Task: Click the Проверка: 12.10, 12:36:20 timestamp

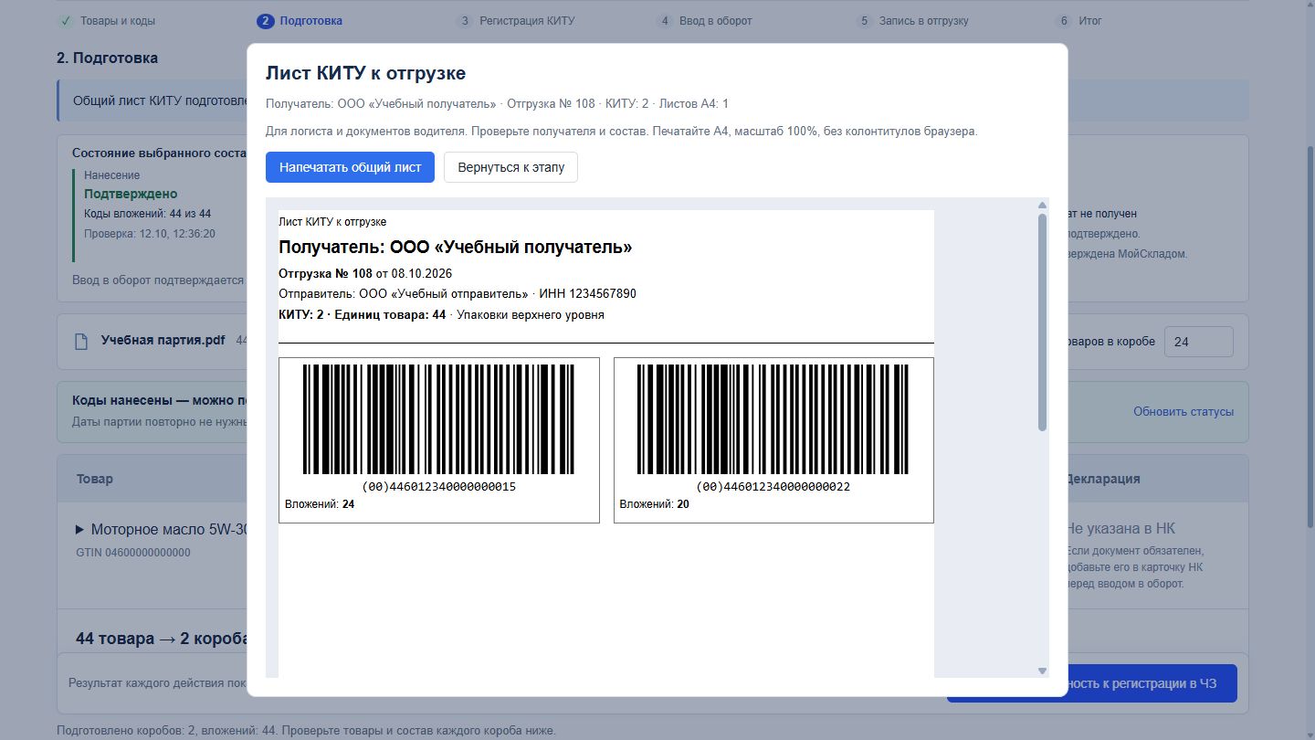Action: 150,234
